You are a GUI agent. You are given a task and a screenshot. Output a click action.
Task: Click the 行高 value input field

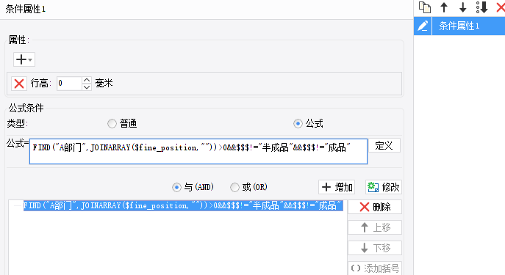(x=69, y=84)
